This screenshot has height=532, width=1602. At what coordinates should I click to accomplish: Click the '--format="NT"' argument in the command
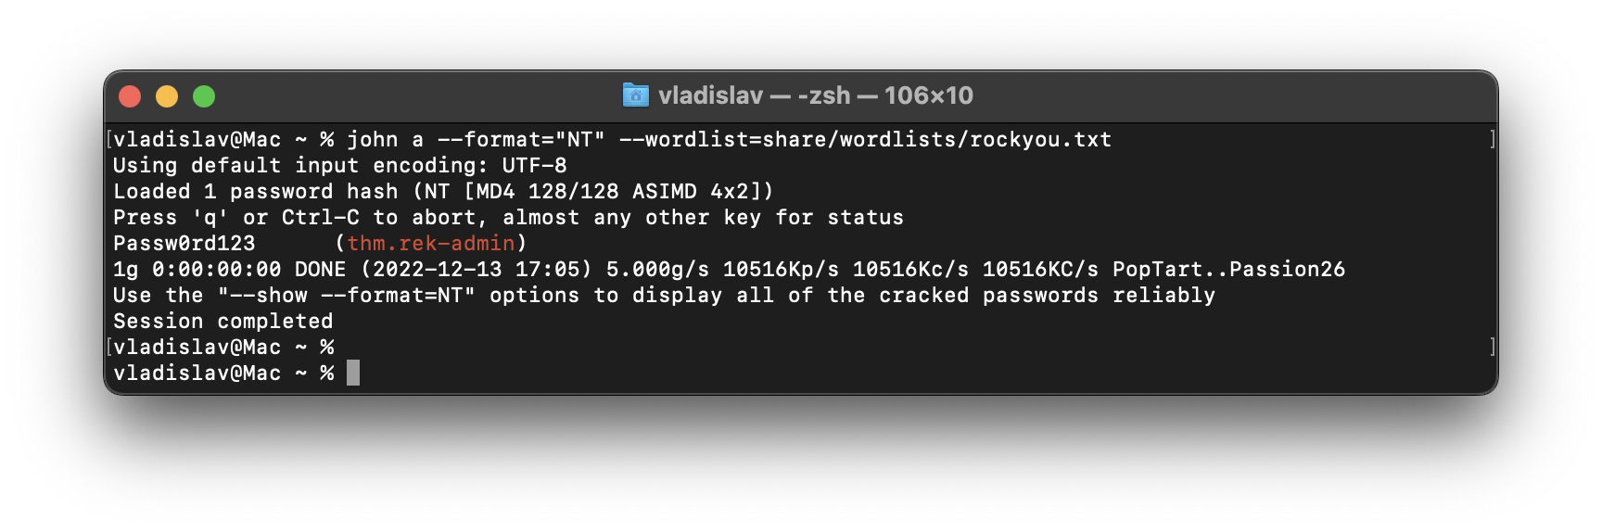521,139
